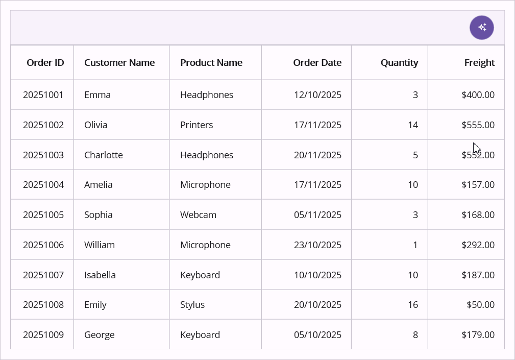
Task: Click the $50.00 freight cell
Action: click(x=480, y=305)
